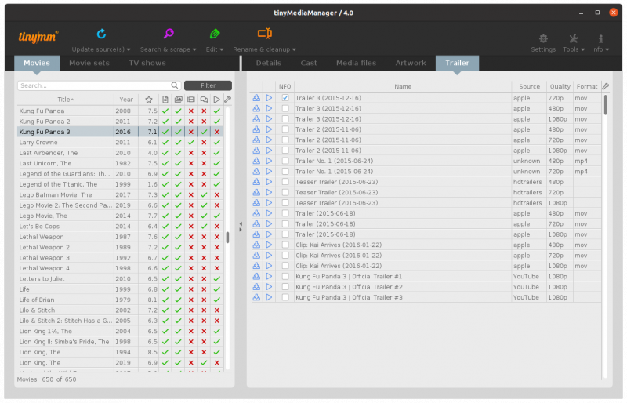Expand Rename & cleanup dropdown arrow
Screen dimensions: 627x403
pos(295,49)
